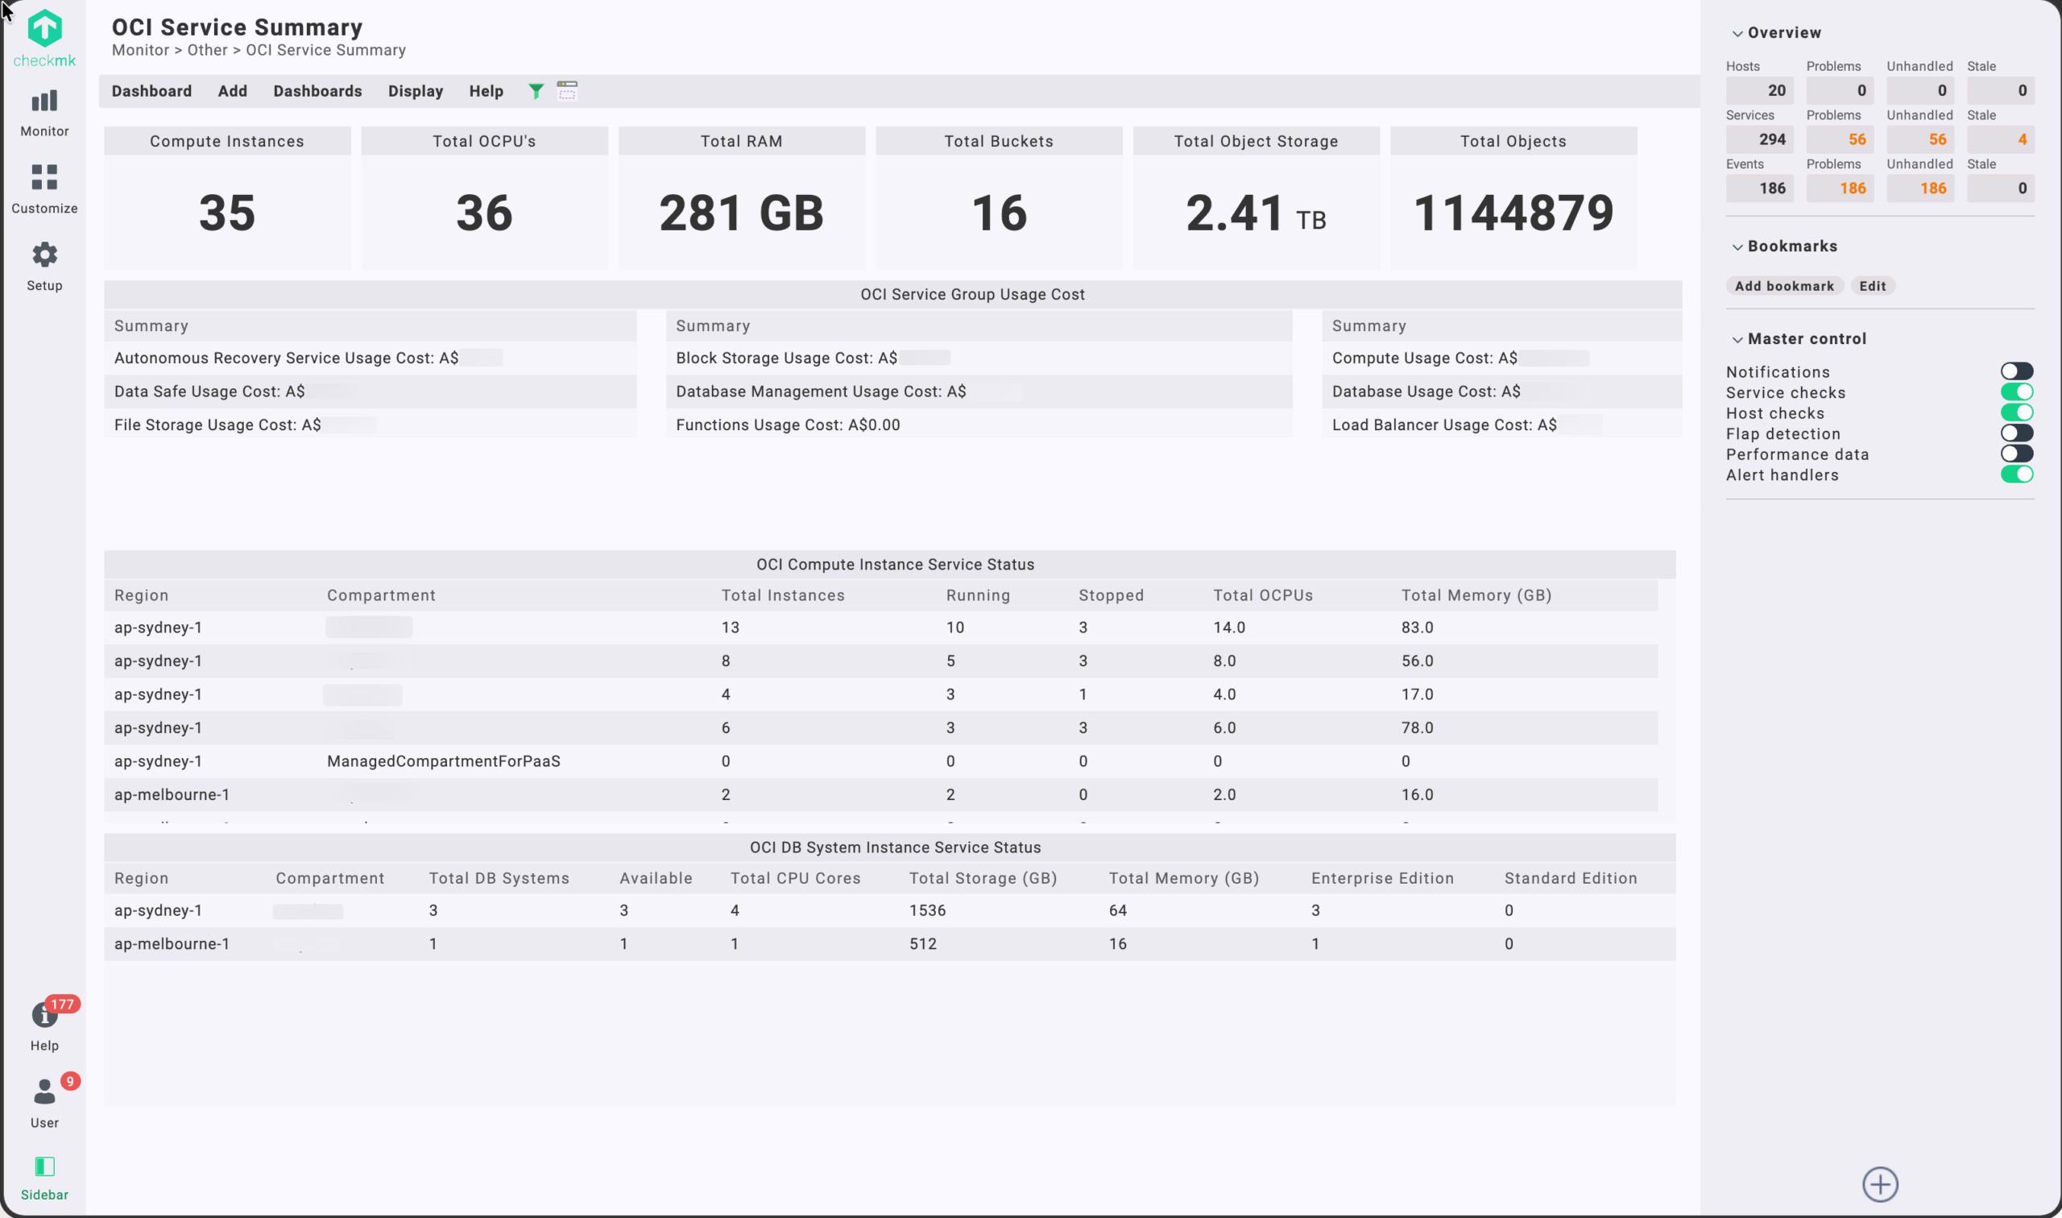Open the User profile icon
Viewport: 2062px width, 1218px height.
pos(44,1092)
